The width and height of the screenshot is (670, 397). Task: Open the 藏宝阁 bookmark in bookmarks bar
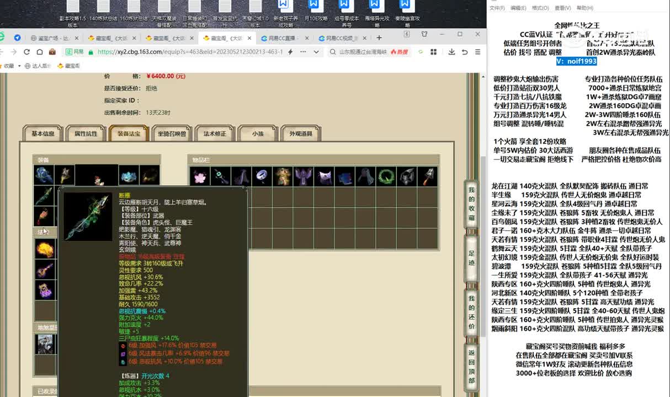pos(68,66)
